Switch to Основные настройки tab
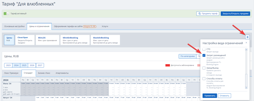 [x=14, y=27]
